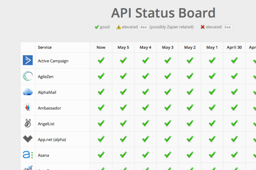Open the AgileZen service link
256x170 pixels.
[x=47, y=77]
